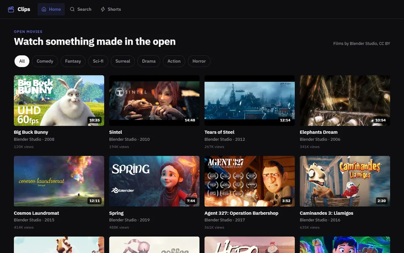
Task: Click the Search magnifier icon
Action: pos(72,9)
